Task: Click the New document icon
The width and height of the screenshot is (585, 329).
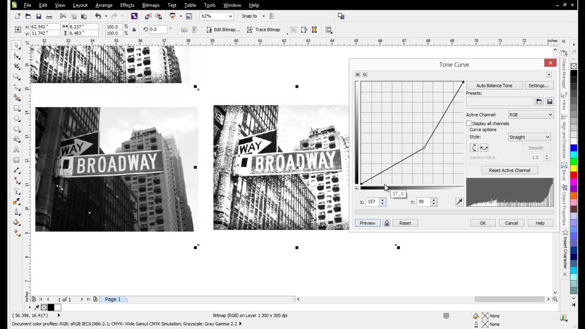Action: click(x=17, y=16)
